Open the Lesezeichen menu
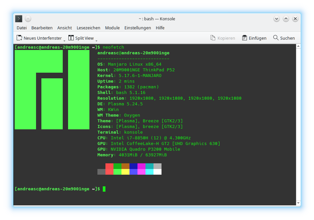Image resolution: width=314 pixels, height=220 pixels. tap(88, 28)
